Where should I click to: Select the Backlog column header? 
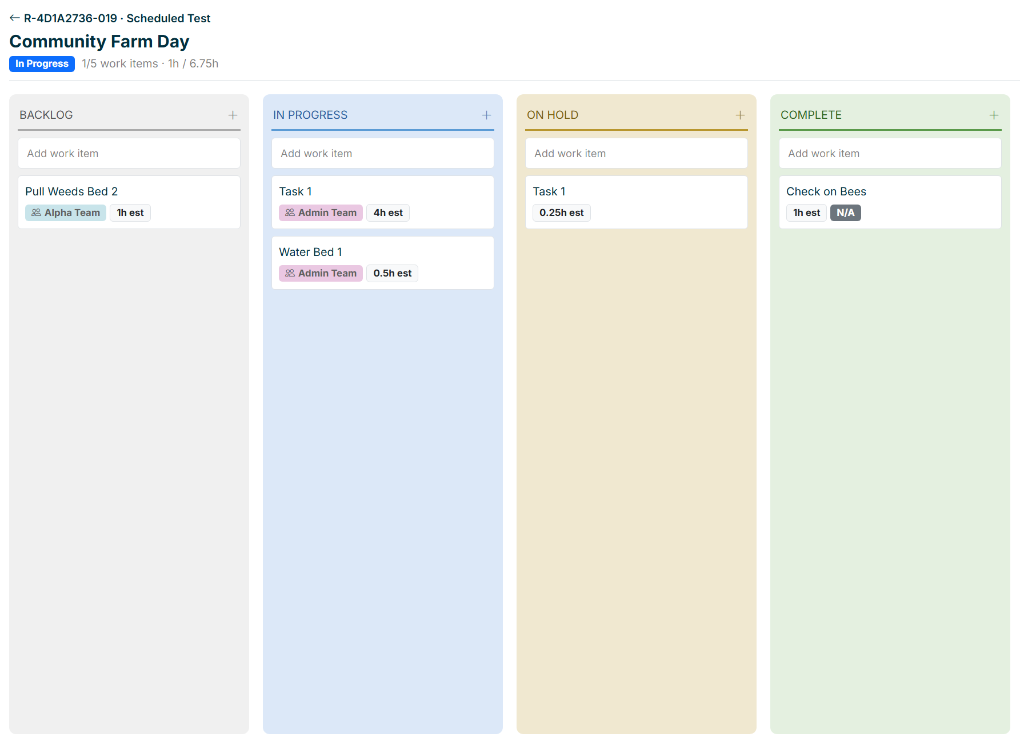click(46, 115)
